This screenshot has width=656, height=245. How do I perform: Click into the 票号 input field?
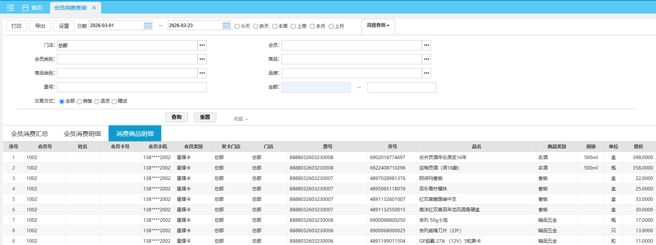point(131,87)
